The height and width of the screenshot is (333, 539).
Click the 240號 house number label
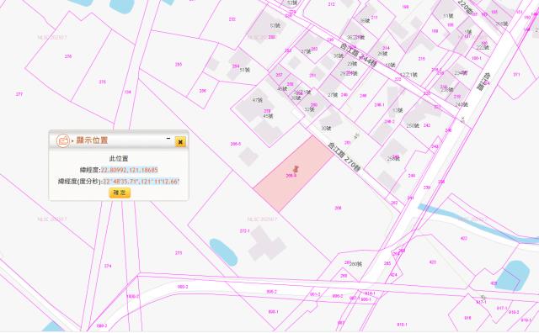click(x=462, y=104)
